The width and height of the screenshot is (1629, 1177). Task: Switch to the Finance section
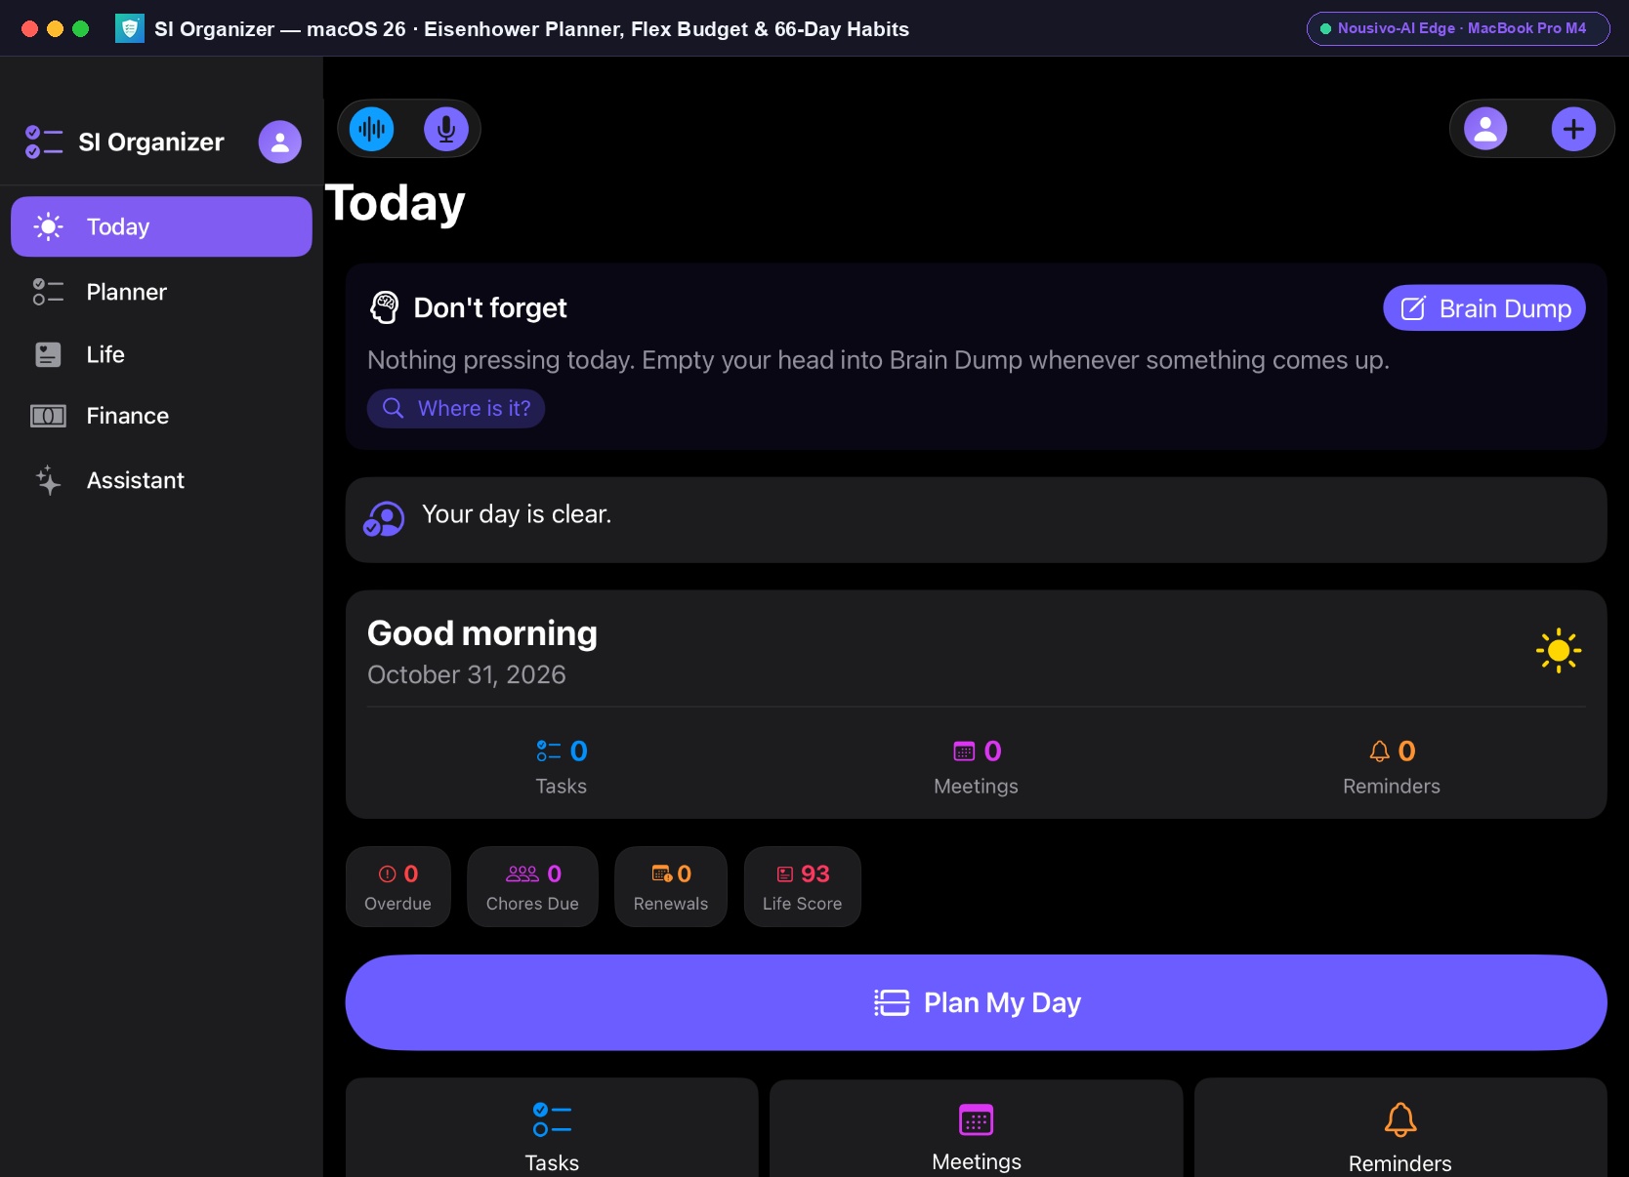pyautogui.click(x=161, y=416)
